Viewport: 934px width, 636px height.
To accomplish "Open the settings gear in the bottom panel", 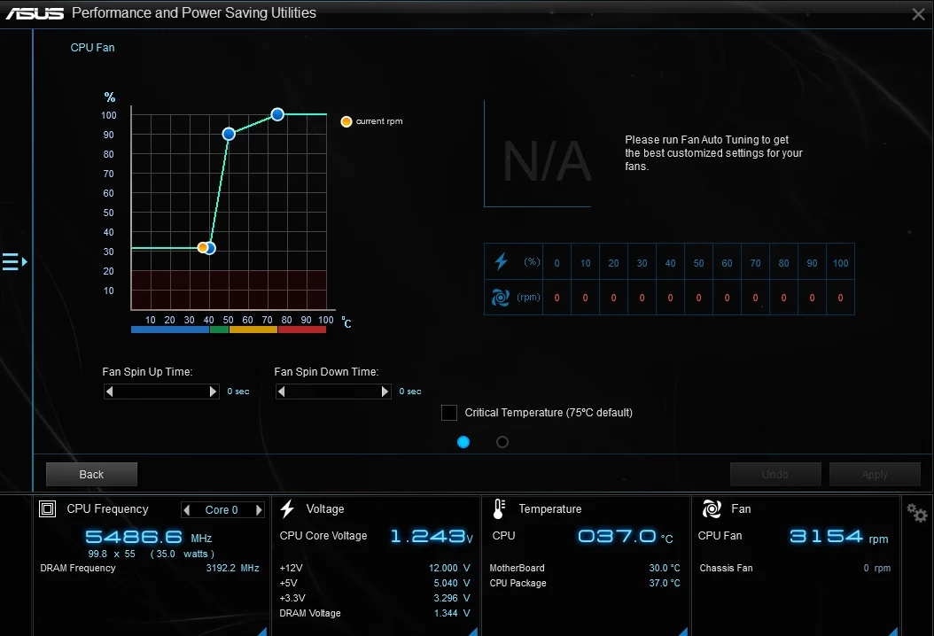I will click(x=916, y=512).
